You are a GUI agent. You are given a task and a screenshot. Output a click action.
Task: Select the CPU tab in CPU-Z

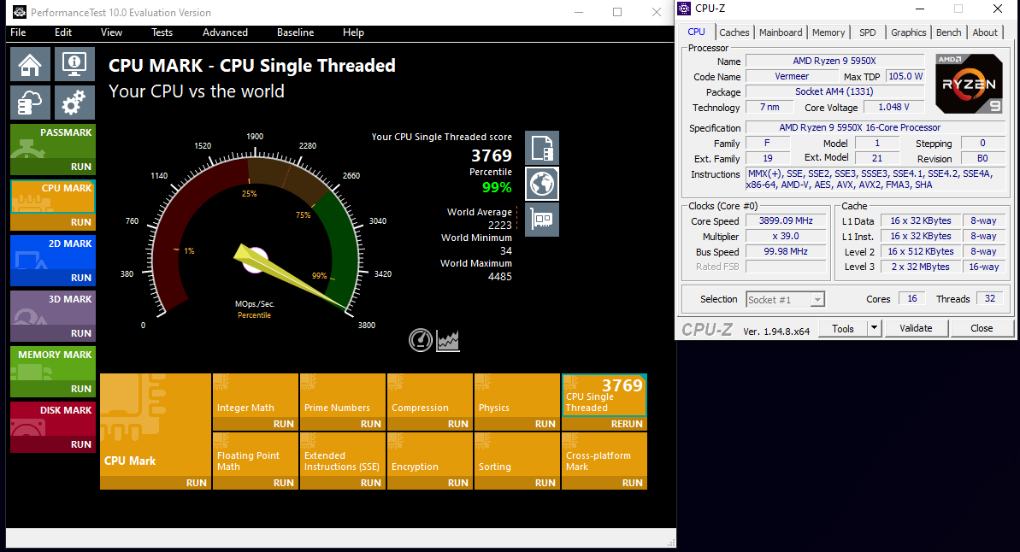point(696,32)
